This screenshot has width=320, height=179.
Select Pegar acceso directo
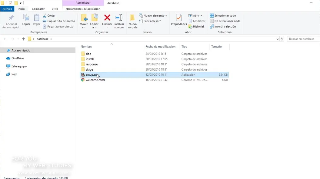[58, 27]
